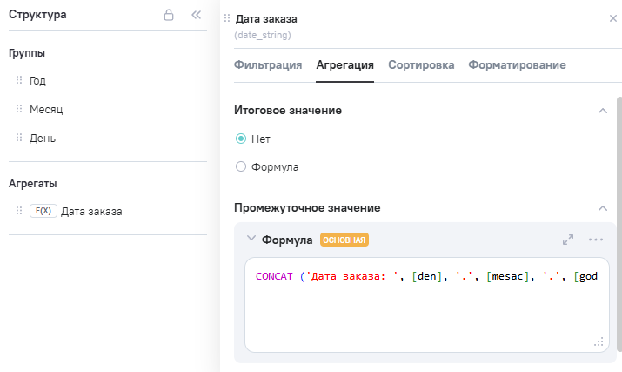This screenshot has width=622, height=372.
Task: Open formula three-dot options menu
Action: (x=596, y=240)
